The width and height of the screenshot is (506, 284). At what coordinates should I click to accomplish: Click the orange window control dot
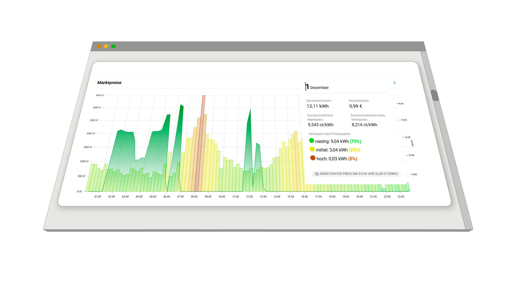[x=99, y=46]
